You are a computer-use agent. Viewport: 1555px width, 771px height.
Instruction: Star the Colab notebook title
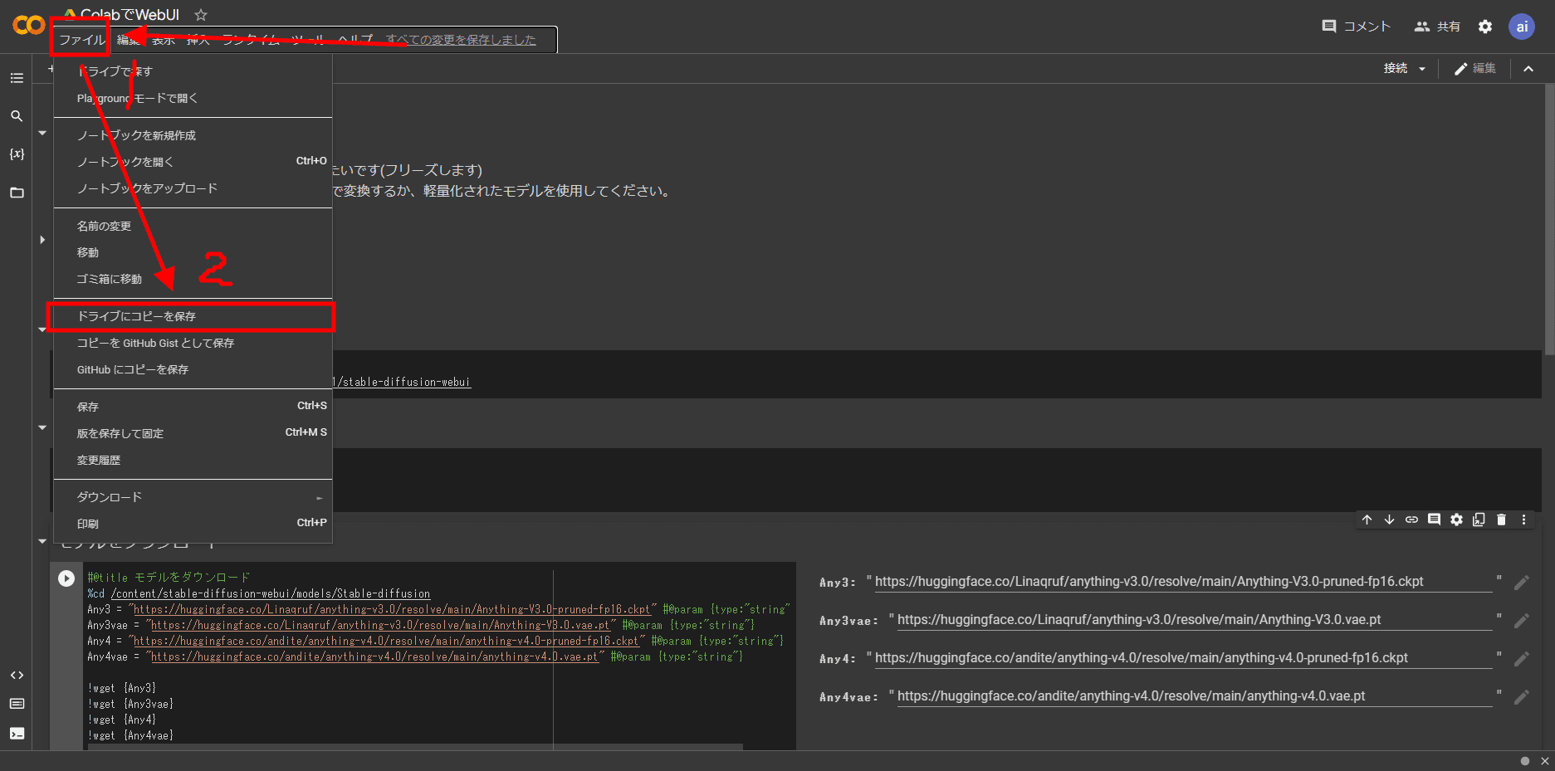(x=201, y=15)
